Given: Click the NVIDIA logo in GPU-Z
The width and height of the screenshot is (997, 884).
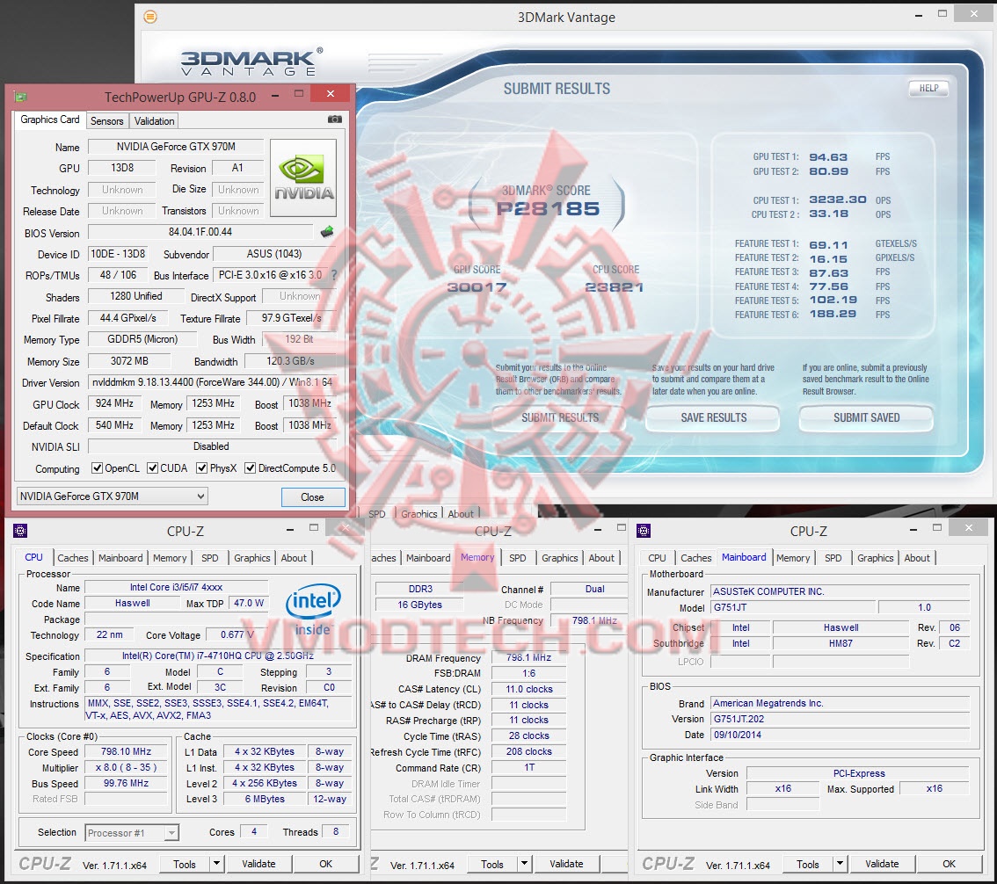Looking at the screenshot, I should coord(303,178).
